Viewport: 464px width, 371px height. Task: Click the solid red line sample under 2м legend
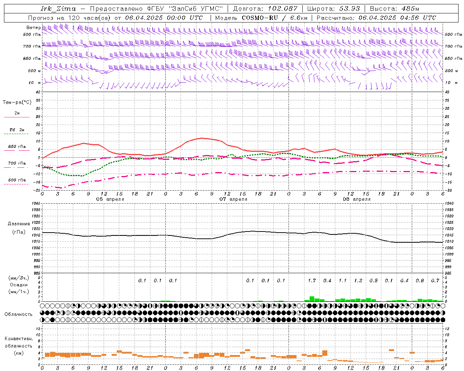[x=17, y=117]
